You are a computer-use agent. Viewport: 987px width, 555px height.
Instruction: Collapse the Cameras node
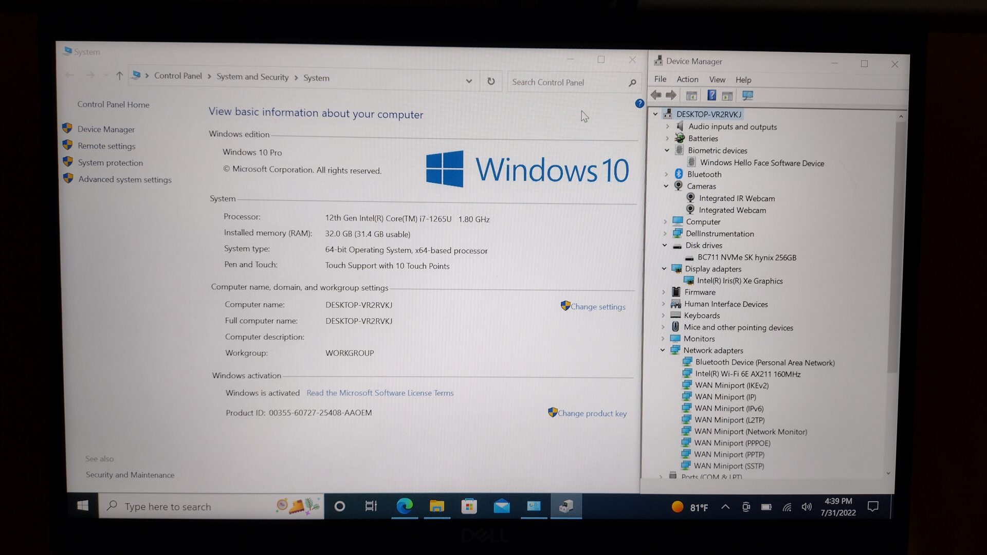click(666, 186)
